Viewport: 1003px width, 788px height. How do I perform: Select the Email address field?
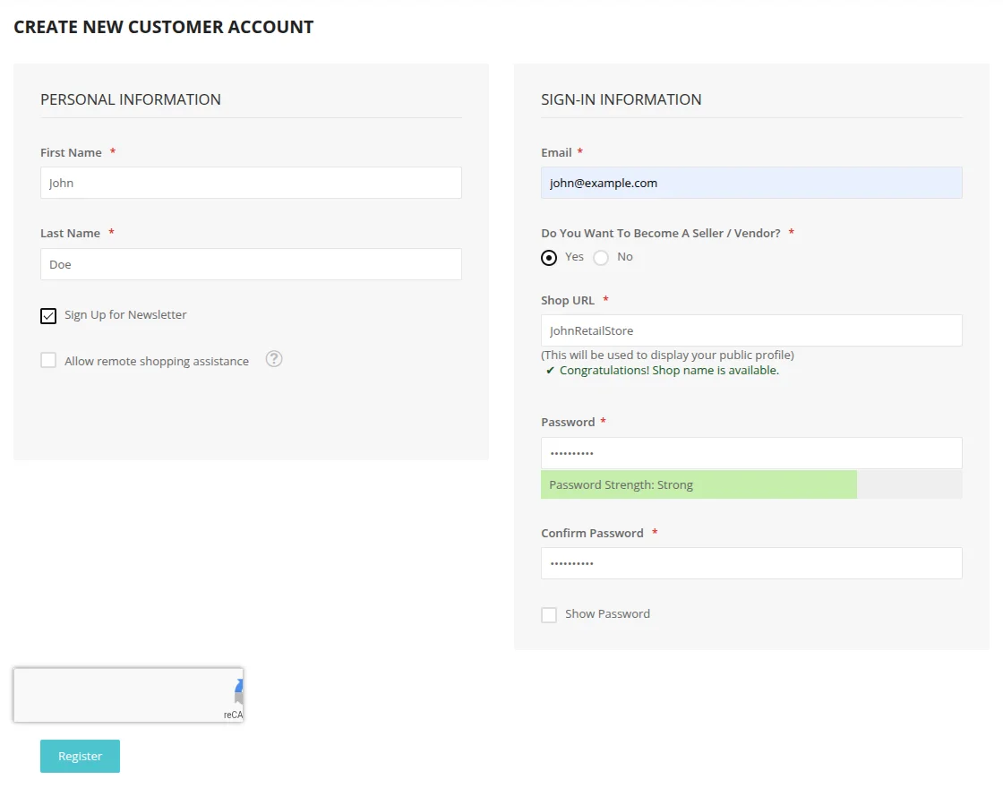751,183
